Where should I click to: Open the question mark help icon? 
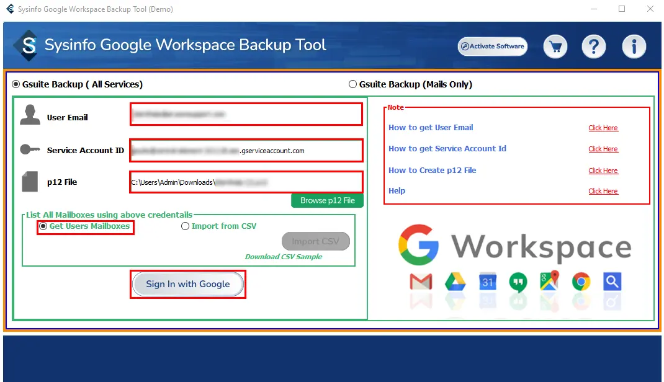(x=594, y=47)
